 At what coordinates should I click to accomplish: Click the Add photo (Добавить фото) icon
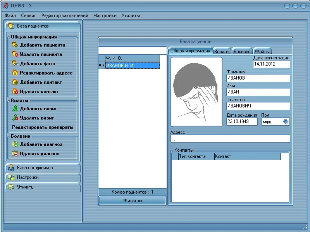pyautogui.click(x=15, y=64)
